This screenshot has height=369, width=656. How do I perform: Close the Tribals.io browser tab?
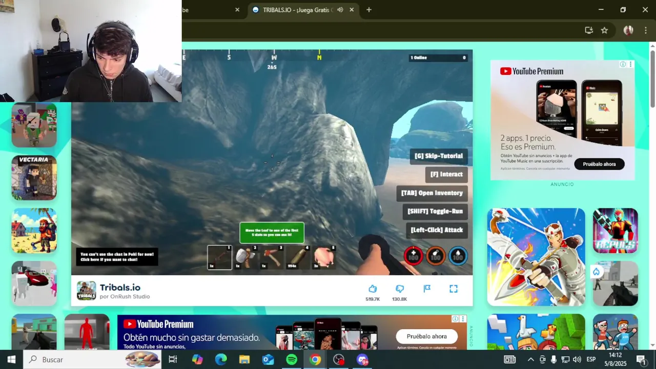[x=352, y=10]
